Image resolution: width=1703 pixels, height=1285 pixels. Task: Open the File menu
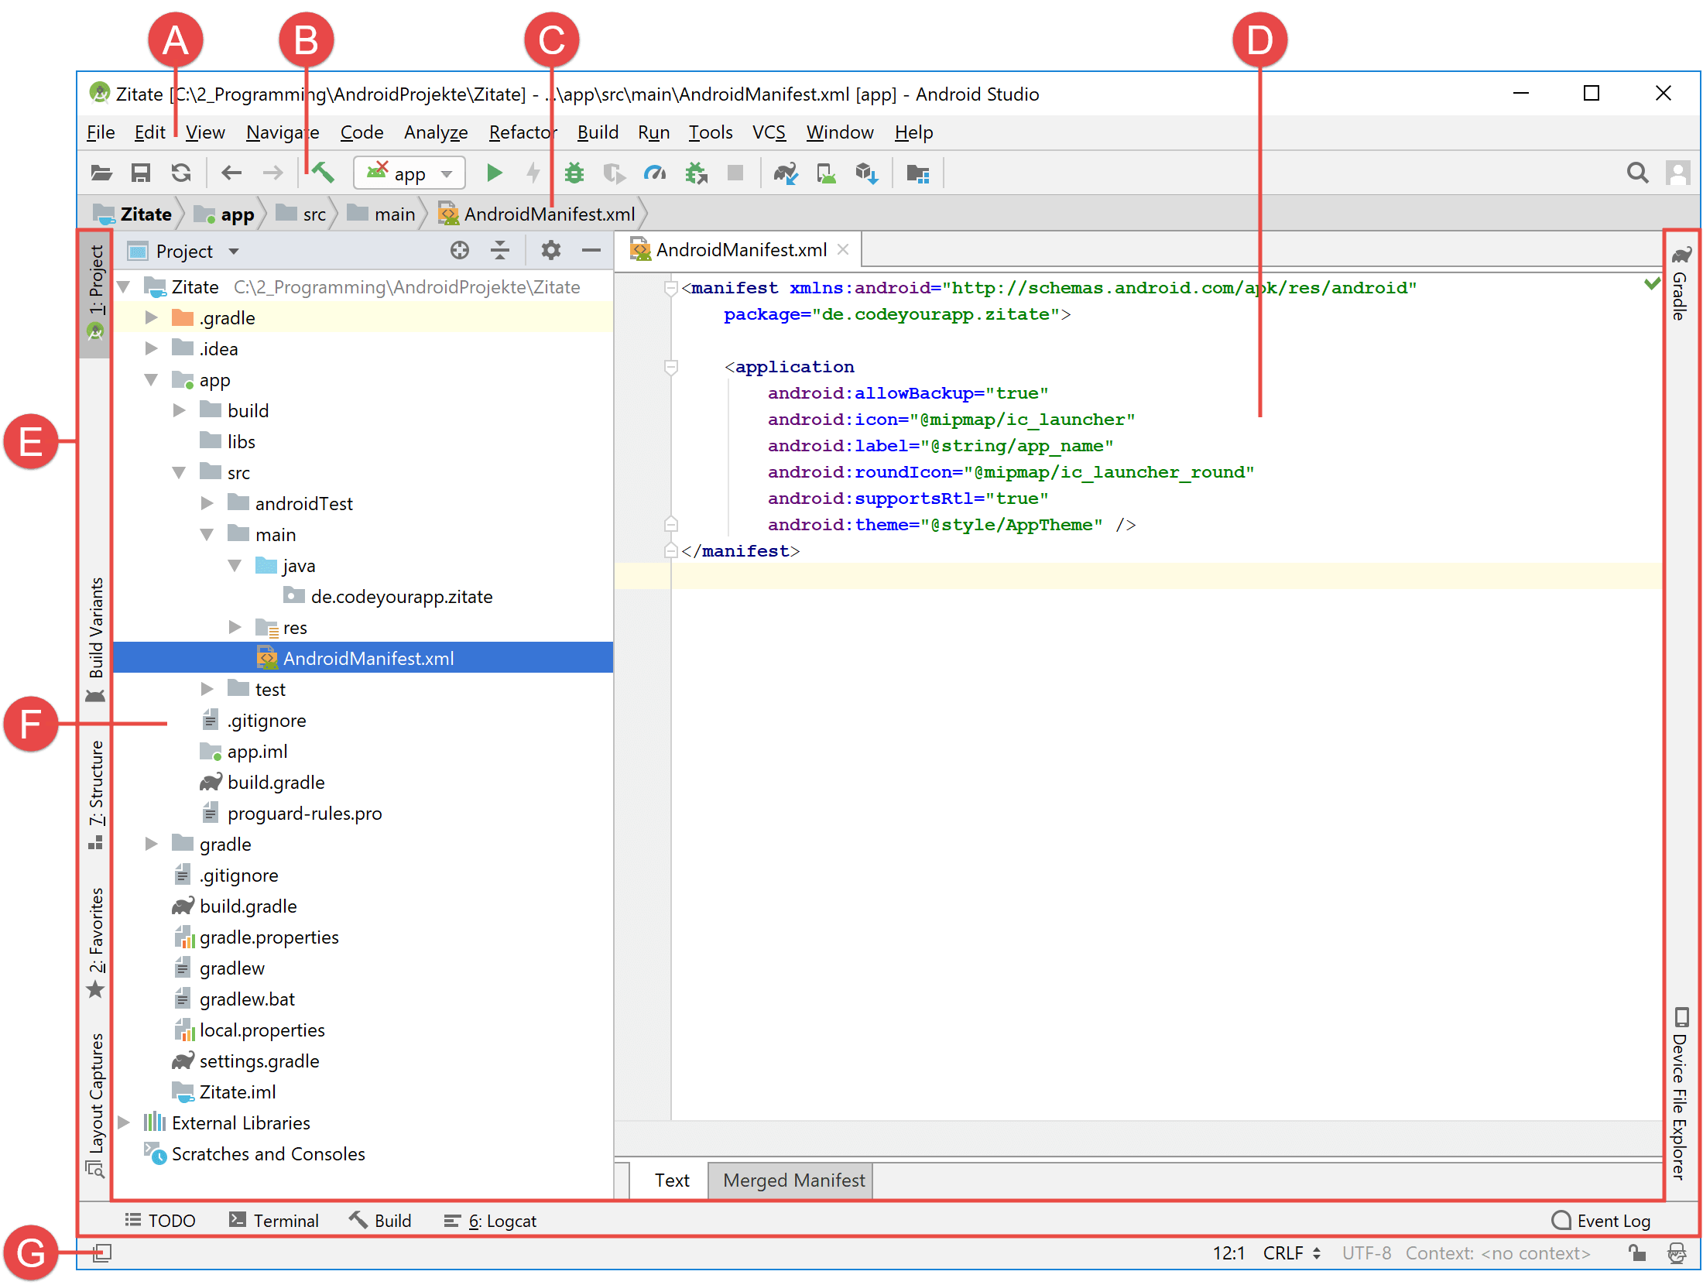click(101, 132)
